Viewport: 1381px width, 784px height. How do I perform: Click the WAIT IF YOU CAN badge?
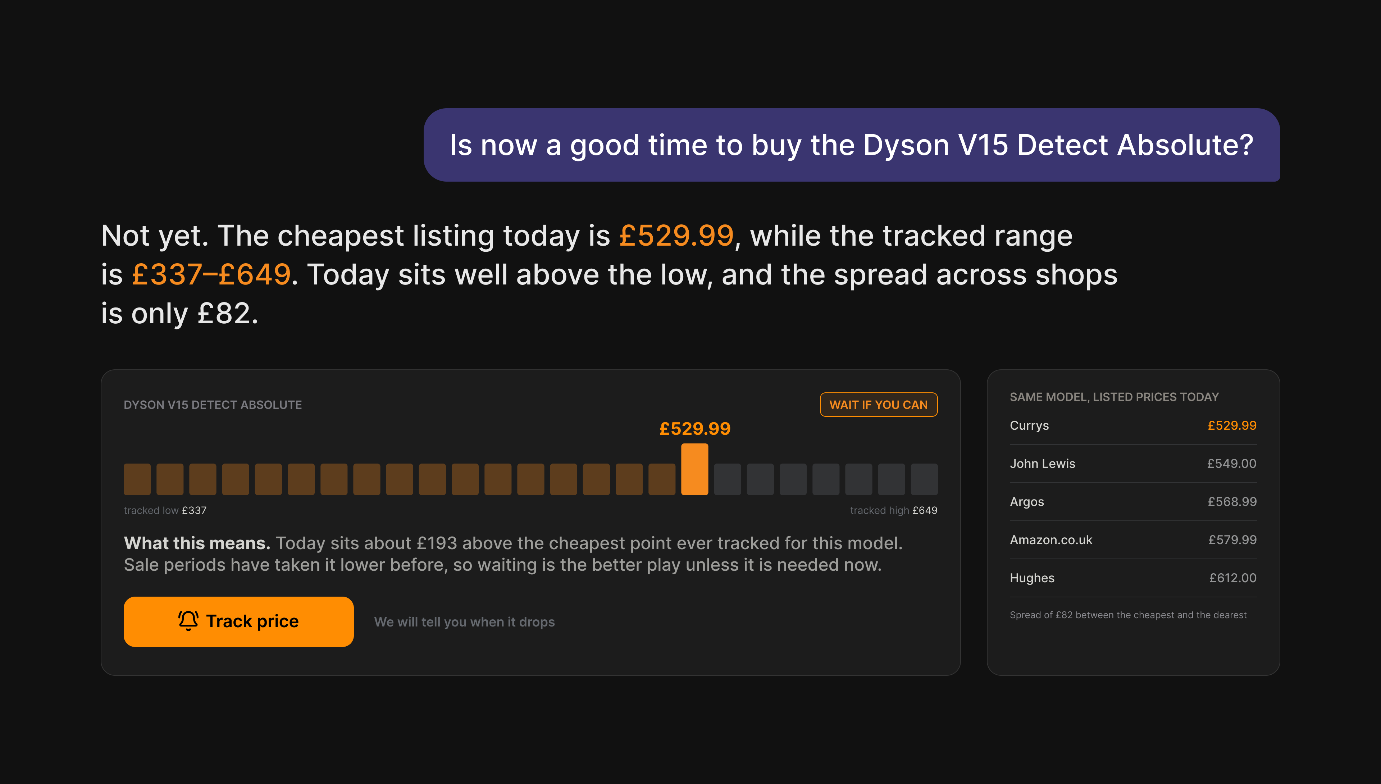click(x=878, y=405)
